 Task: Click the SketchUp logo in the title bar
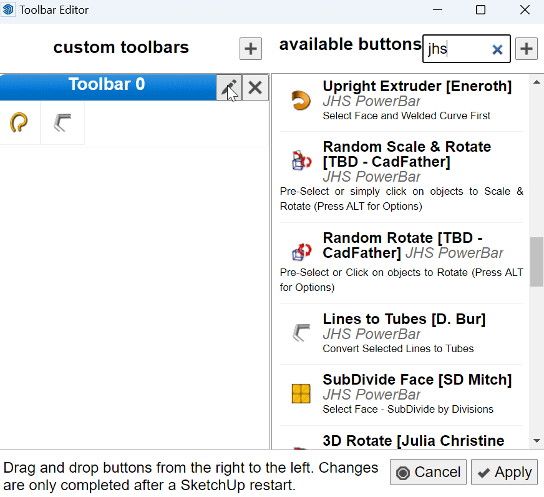click(x=8, y=10)
